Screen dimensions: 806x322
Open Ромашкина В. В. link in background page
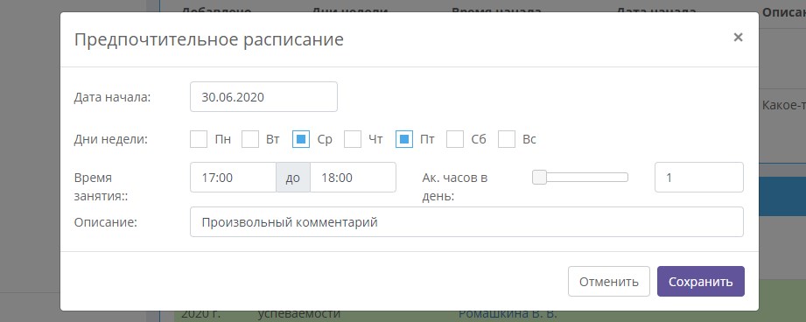tap(508, 314)
